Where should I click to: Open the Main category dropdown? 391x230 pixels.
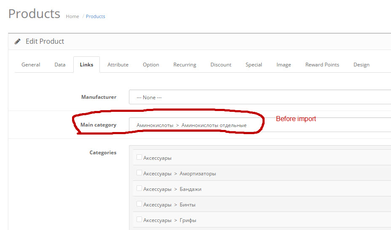click(260, 125)
